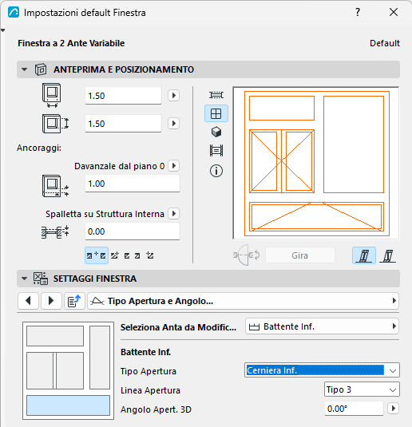412x427 pixels.
Task: Click the Battente Inf. heading text
Action: point(145,352)
